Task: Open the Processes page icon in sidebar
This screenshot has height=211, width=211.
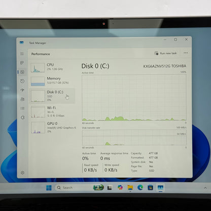Action: pyautogui.click(x=22, y=63)
